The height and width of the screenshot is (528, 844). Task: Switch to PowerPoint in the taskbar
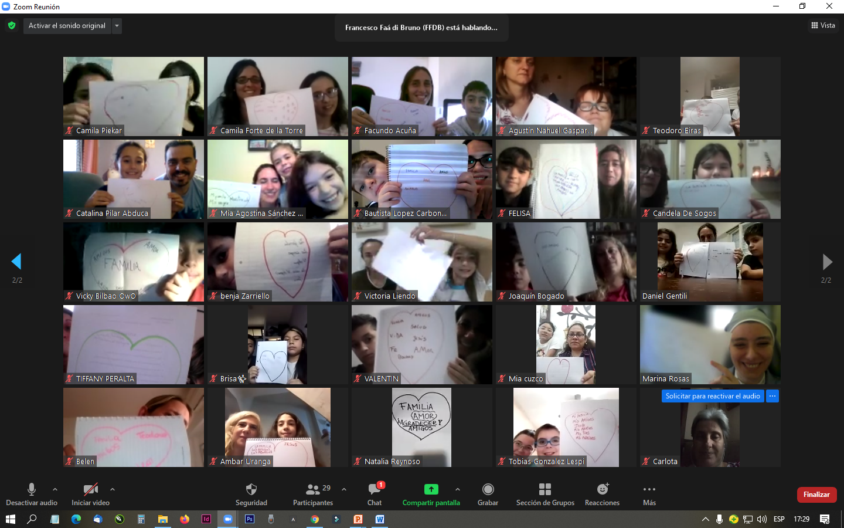(x=358, y=519)
